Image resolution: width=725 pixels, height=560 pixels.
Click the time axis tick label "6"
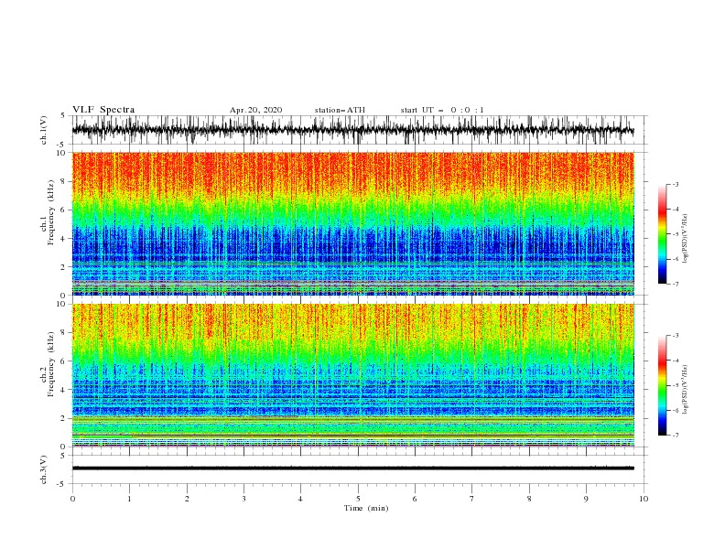[415, 499]
